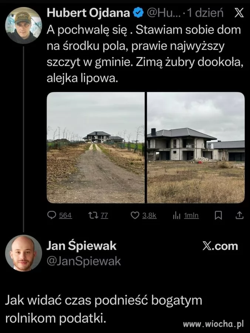The height and width of the screenshot is (333, 250).
Task: Open Jan Śpiewak's profile avatar
Action: 23,253
